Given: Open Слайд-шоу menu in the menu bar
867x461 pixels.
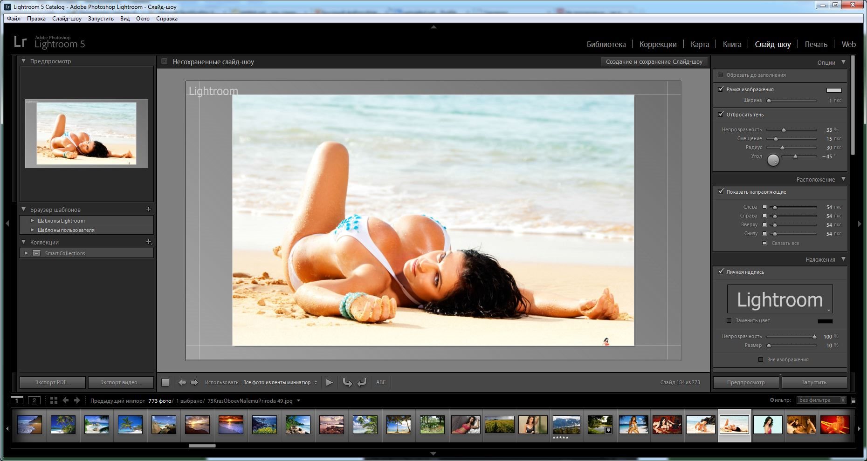Looking at the screenshot, I should [67, 19].
